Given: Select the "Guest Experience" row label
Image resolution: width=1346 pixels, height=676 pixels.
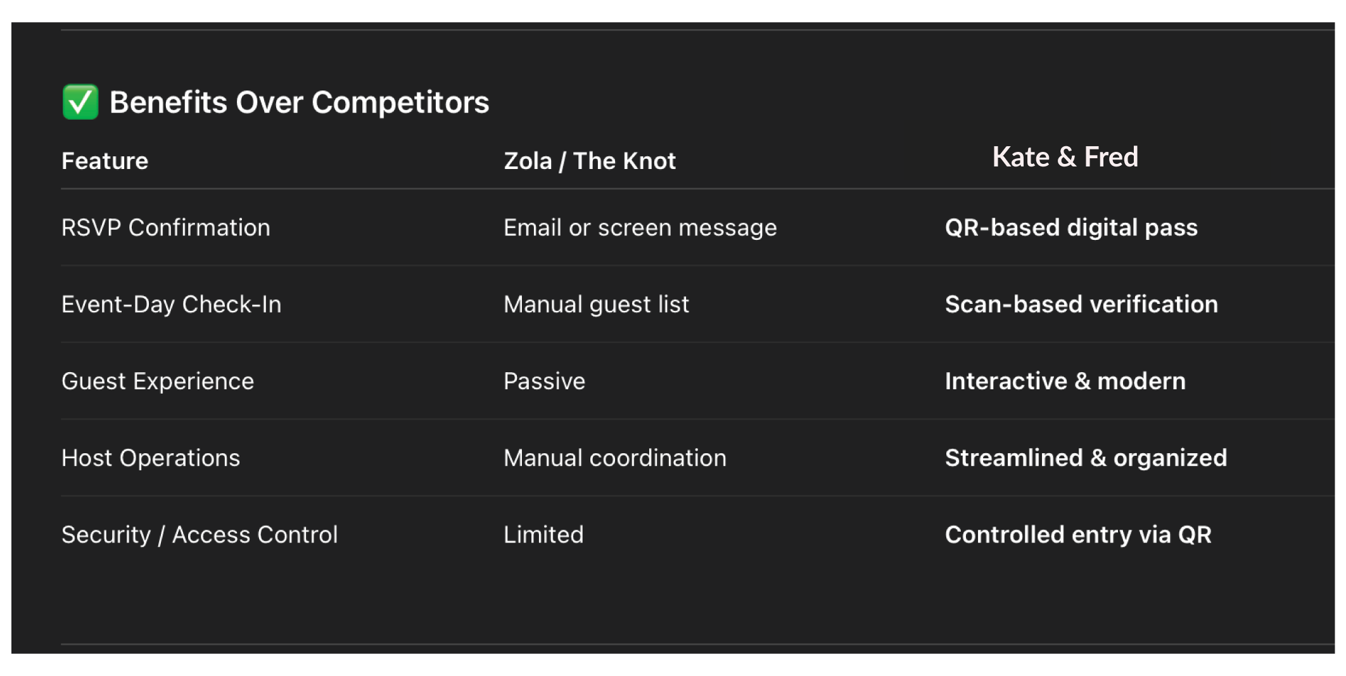Looking at the screenshot, I should [x=158, y=381].
